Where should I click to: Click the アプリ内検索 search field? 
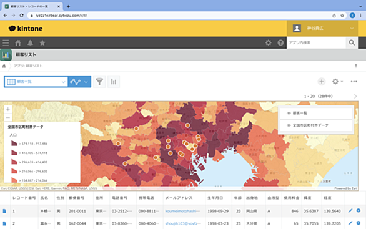[x=316, y=42]
